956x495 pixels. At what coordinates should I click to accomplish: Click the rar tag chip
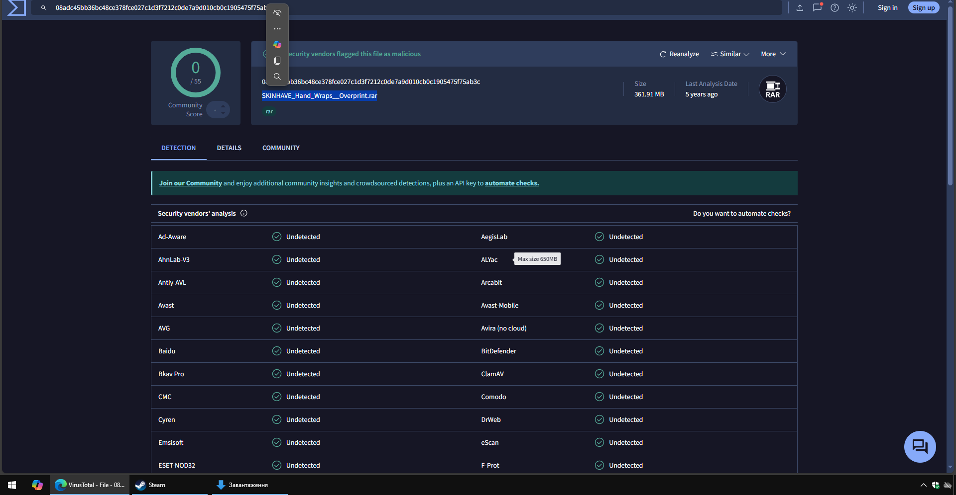269,111
